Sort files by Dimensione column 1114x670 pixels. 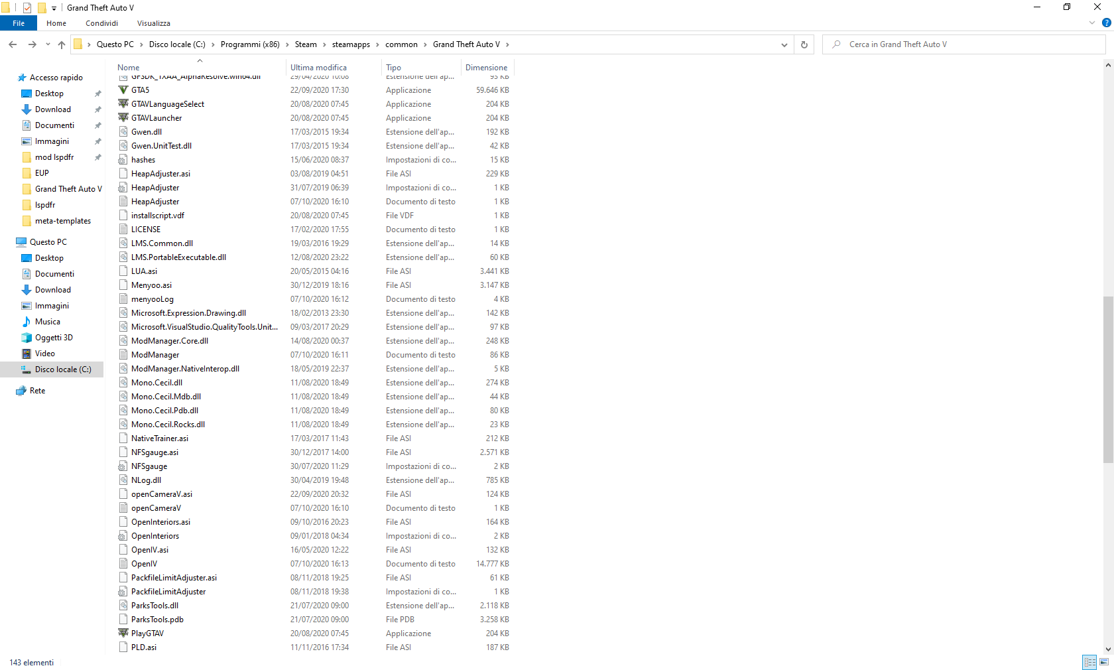(487, 68)
